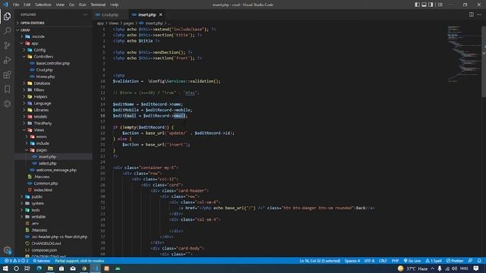486x273 pixels.
Task: Open Microsoft Edge from taskbar
Action: [39, 268]
